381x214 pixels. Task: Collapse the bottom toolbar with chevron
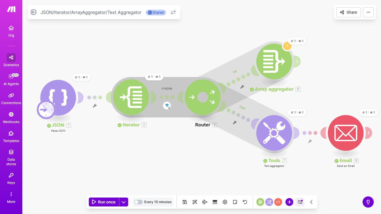(x=311, y=202)
